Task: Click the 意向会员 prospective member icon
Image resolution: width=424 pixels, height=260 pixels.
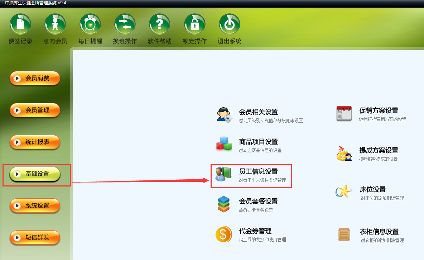Action: pos(55,24)
